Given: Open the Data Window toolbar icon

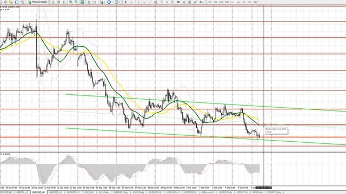Looking at the screenshot, I should pyautogui.click(x=5, y=2).
